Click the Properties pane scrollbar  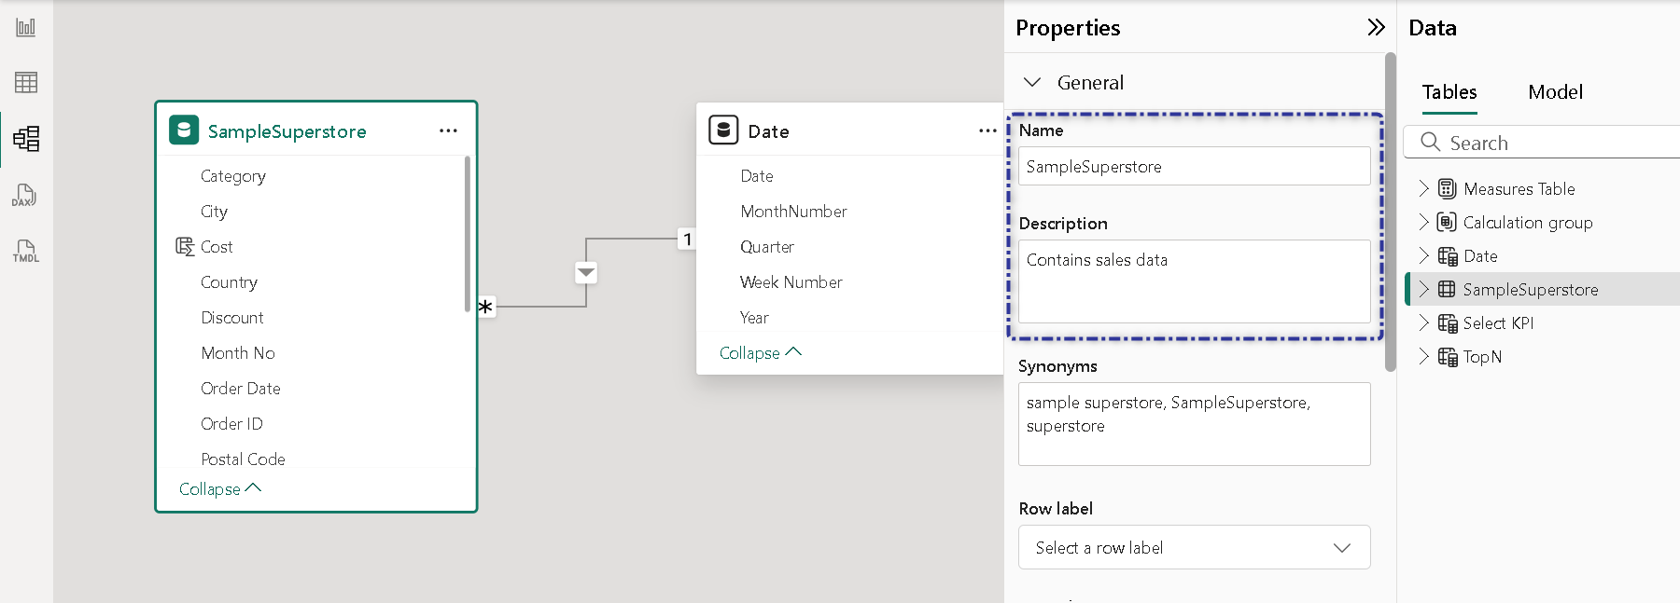[x=1390, y=212]
